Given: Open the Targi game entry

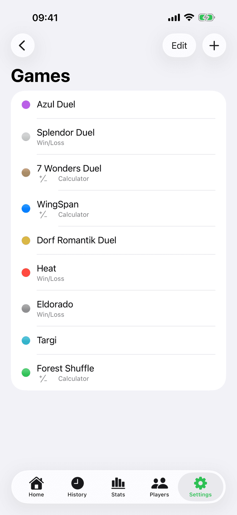Looking at the screenshot, I should 118,340.
